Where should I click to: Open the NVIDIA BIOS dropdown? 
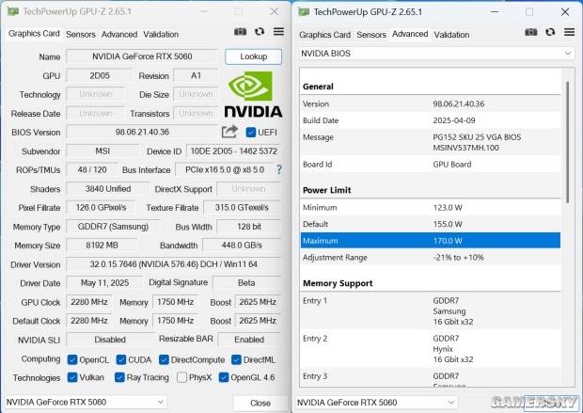436,54
